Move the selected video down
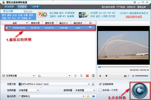The image size is (151, 100). pos(81,76)
